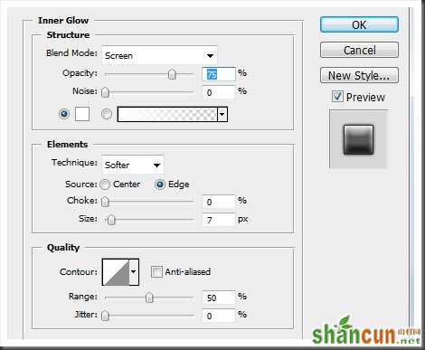This screenshot has height=350, width=425.
Task: Open the New Style dialog
Action: pos(359,75)
